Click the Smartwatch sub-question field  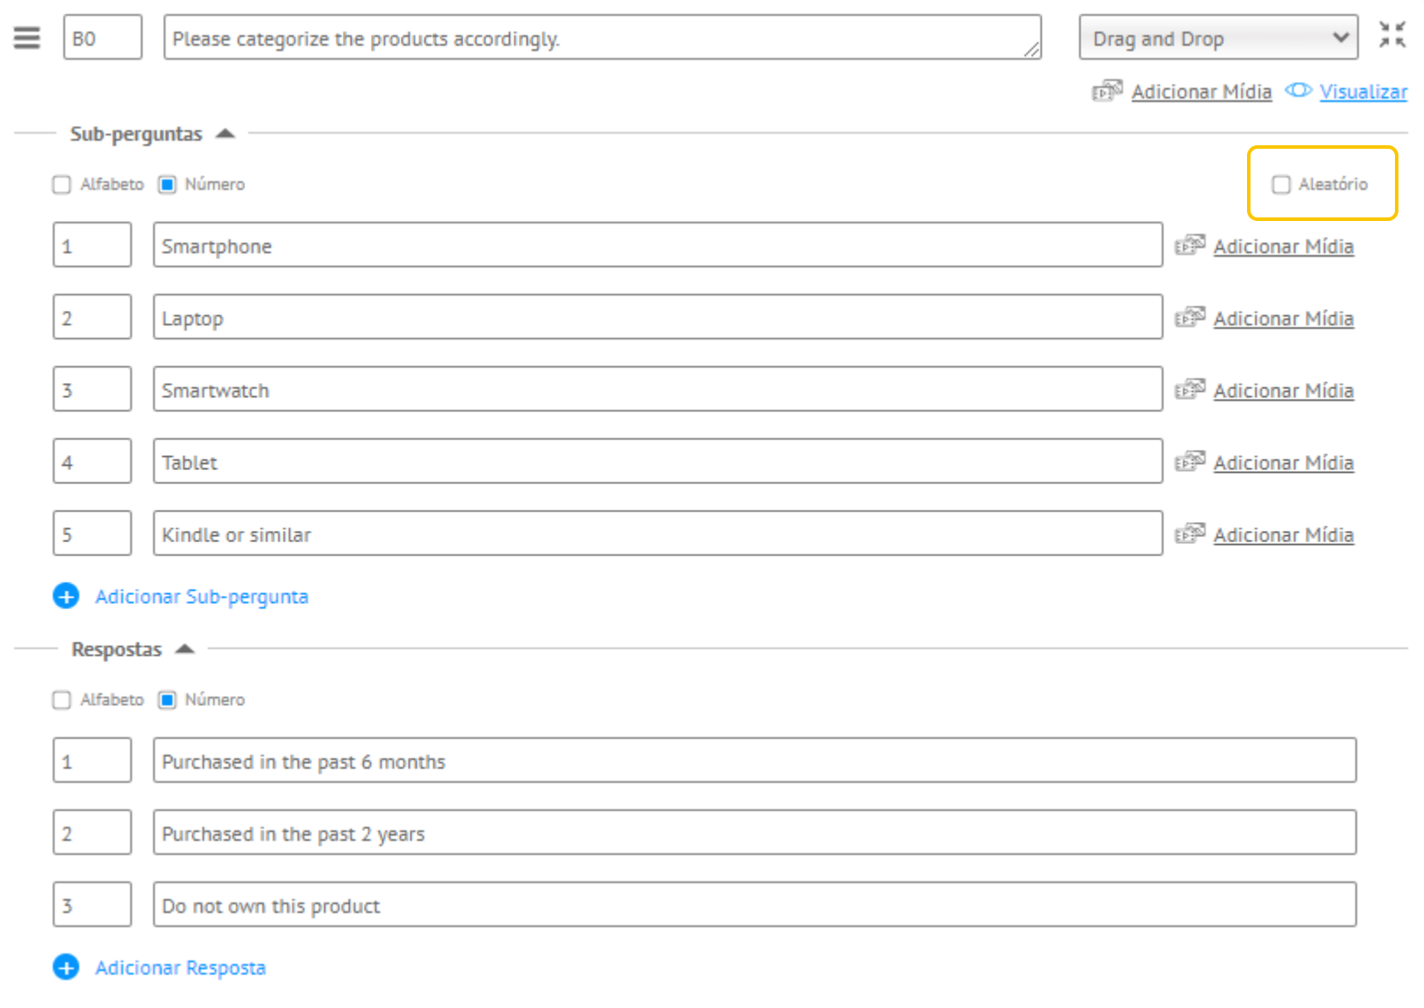click(x=658, y=389)
